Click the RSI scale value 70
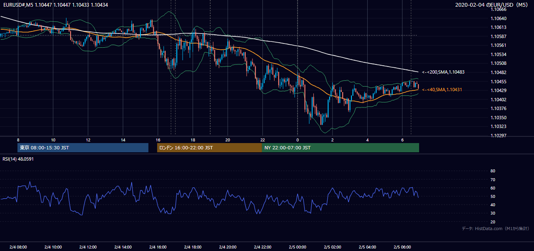Screen dimensions: 534x251 click(x=493, y=179)
